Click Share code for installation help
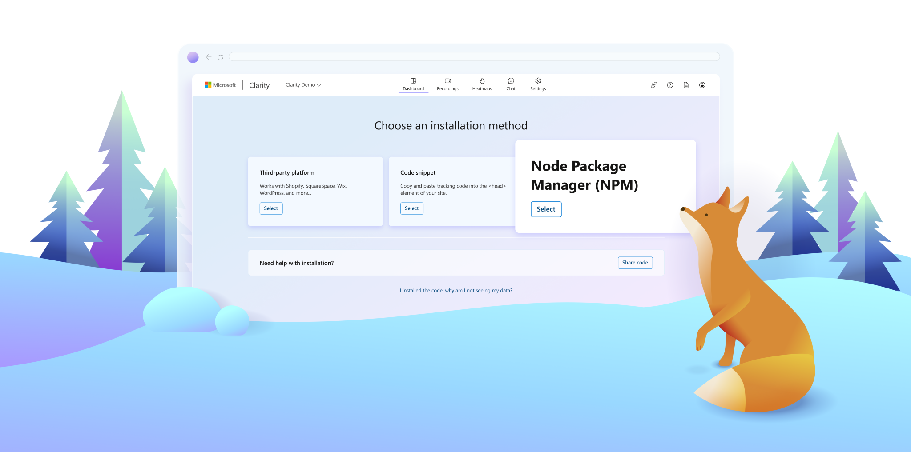 point(635,263)
